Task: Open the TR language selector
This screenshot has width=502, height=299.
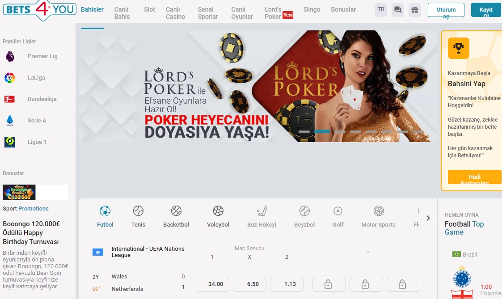Action: click(x=381, y=10)
